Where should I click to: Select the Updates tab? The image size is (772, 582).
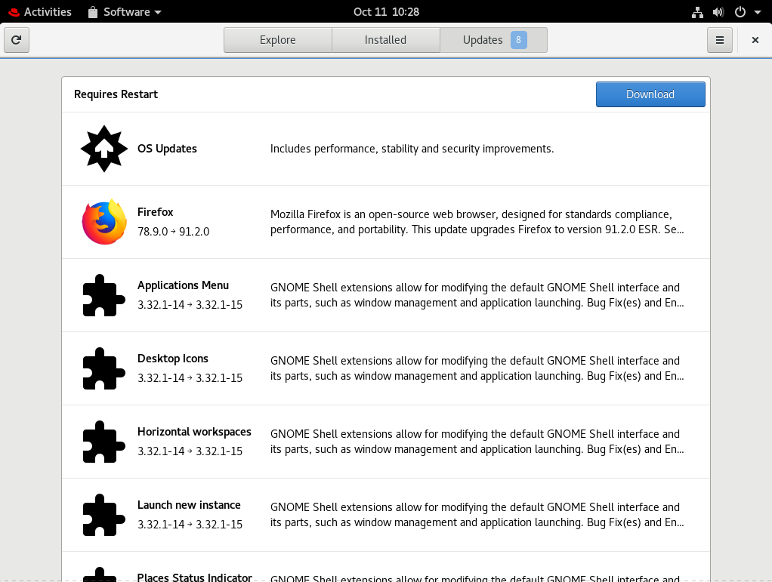(x=493, y=40)
